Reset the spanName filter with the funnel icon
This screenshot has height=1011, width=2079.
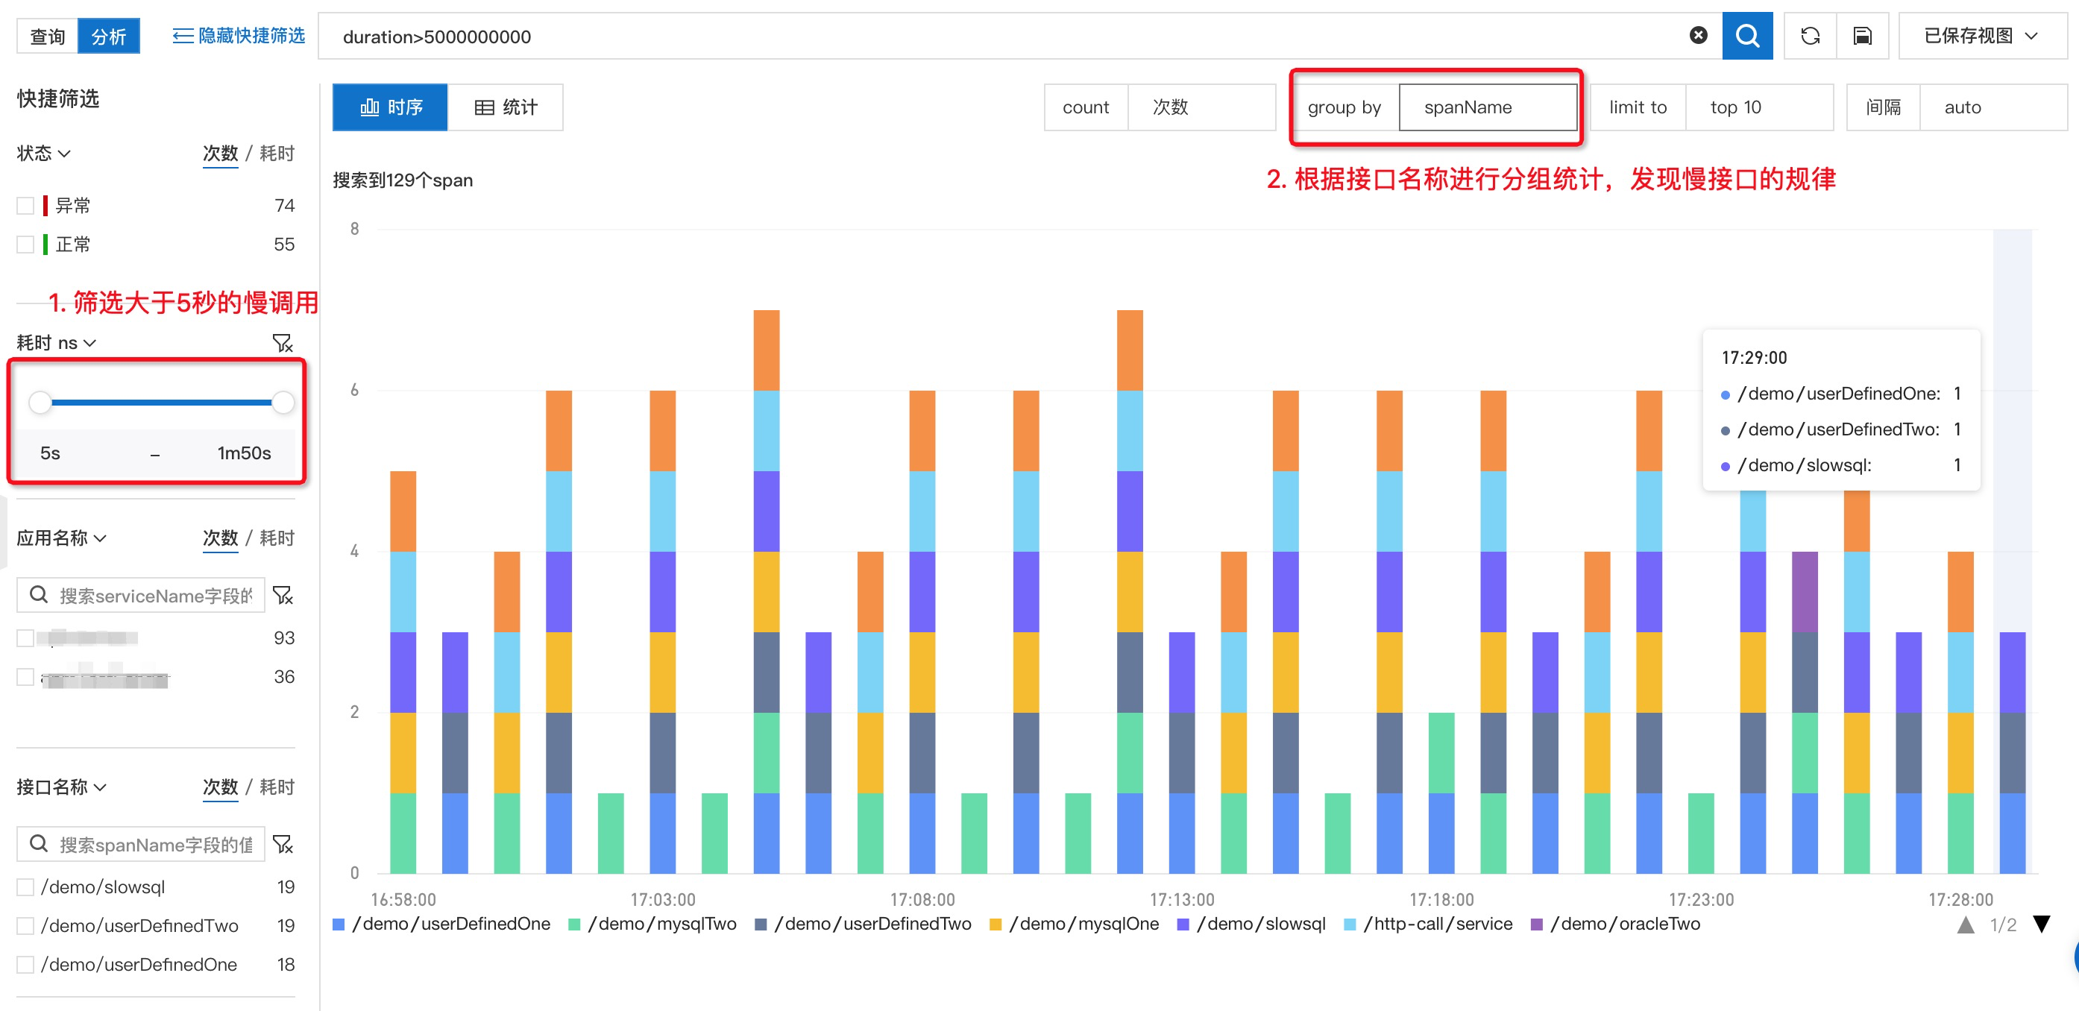(283, 843)
